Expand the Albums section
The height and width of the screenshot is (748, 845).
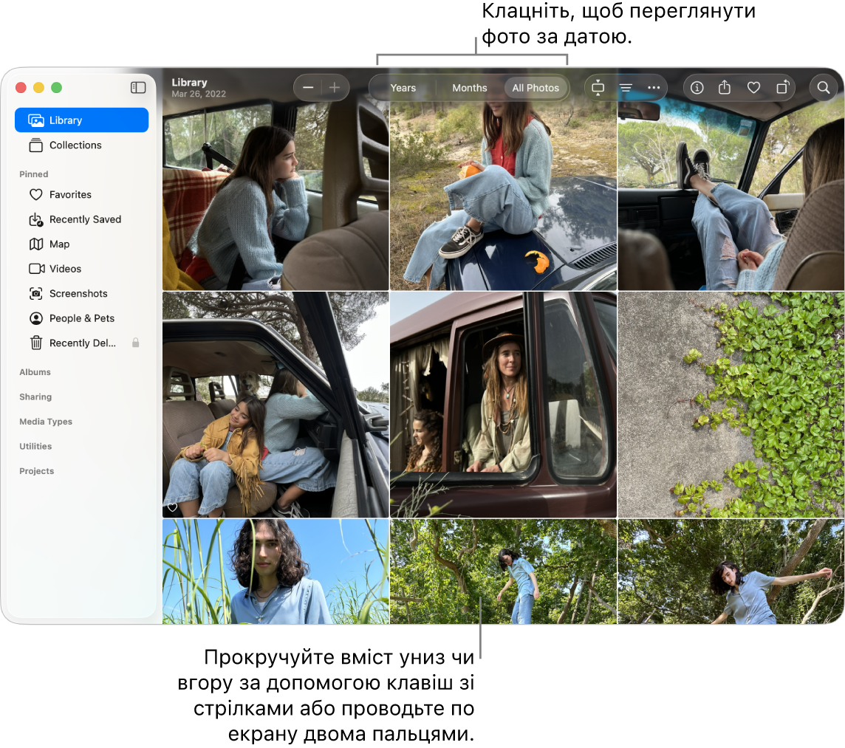pos(35,372)
